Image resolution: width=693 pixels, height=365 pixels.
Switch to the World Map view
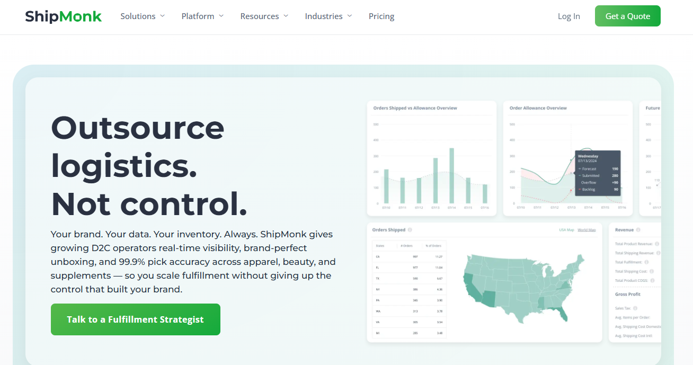tap(587, 230)
